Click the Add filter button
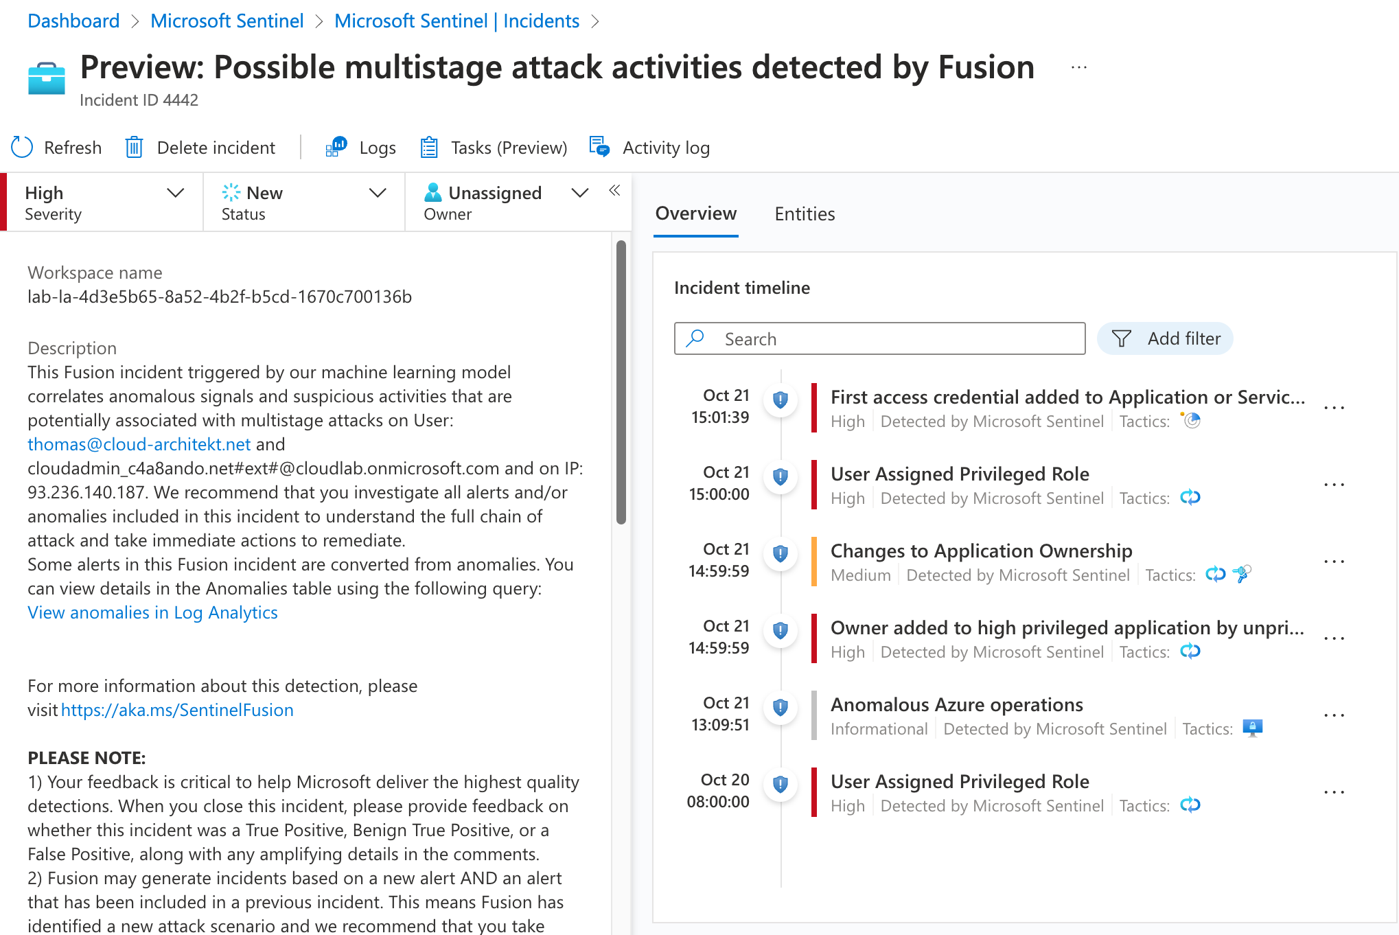 1165,338
